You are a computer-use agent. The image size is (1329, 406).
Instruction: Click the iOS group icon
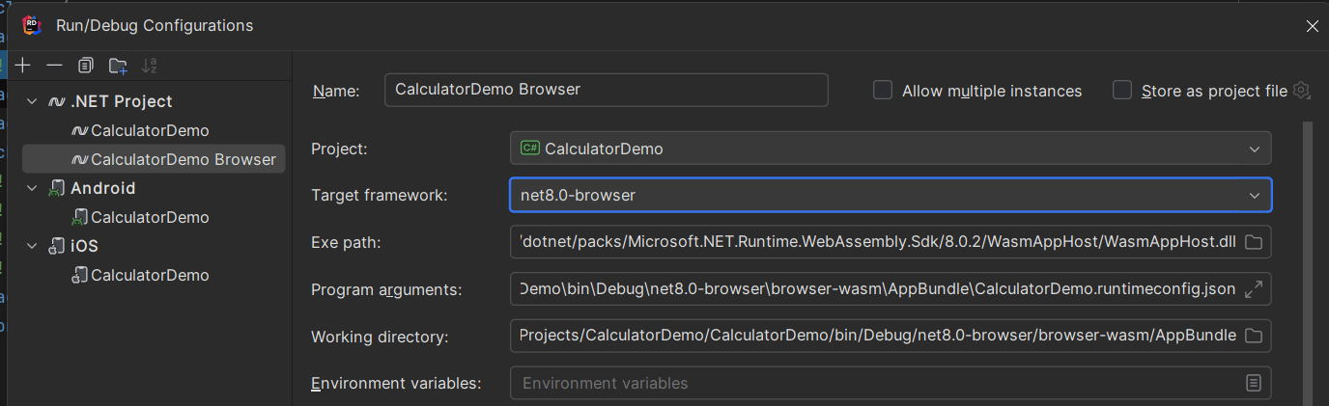57,246
